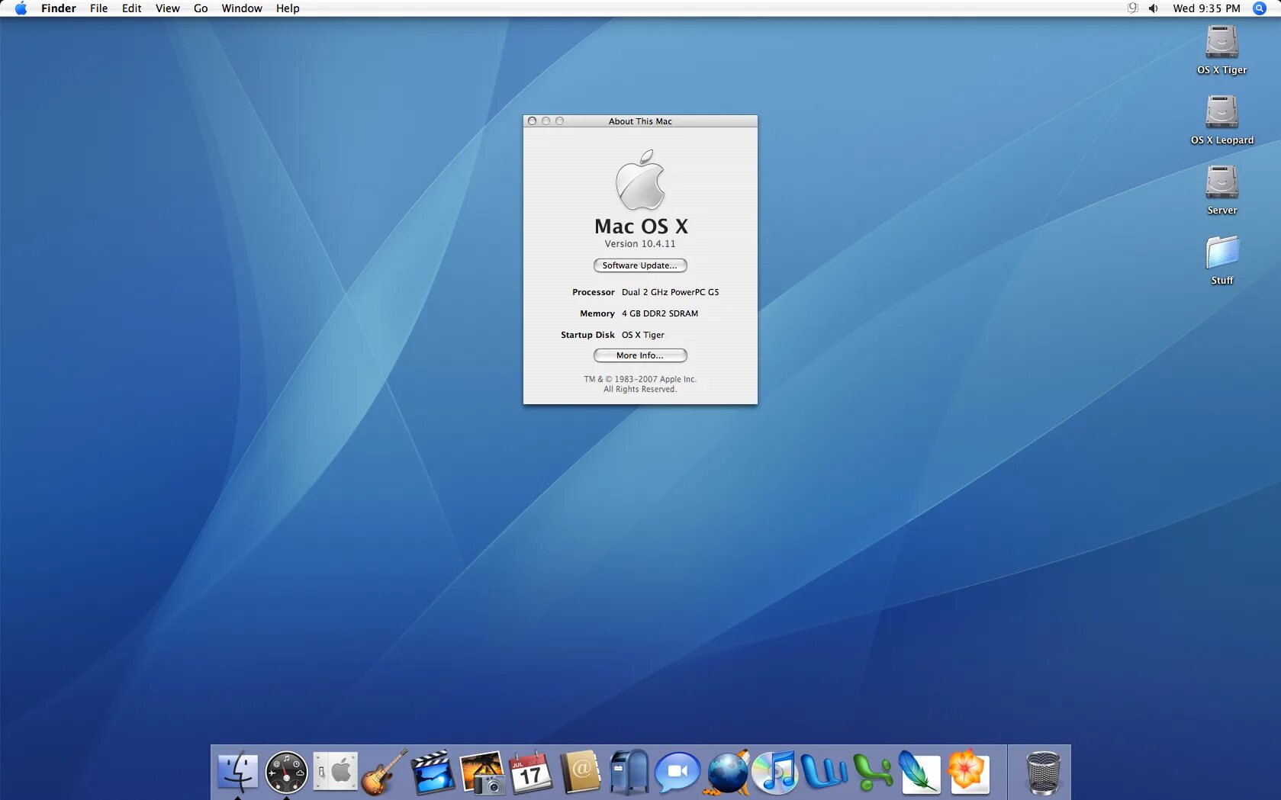Viewport: 1281px width, 800px height.
Task: Launch the globe browser icon in Dock
Action: coord(728,772)
